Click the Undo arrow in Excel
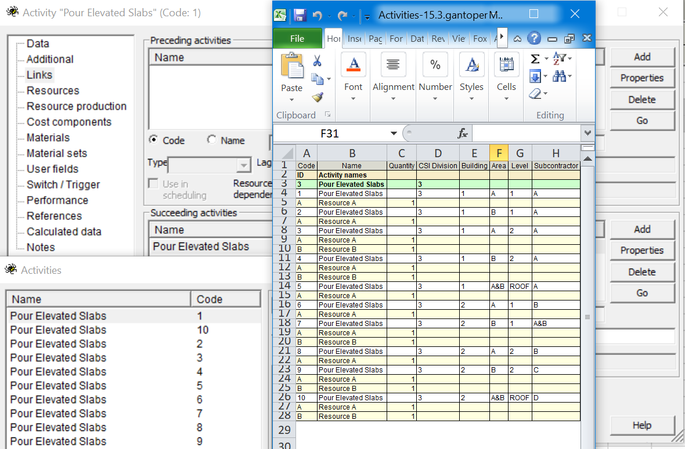This screenshot has height=449, width=685. [318, 16]
